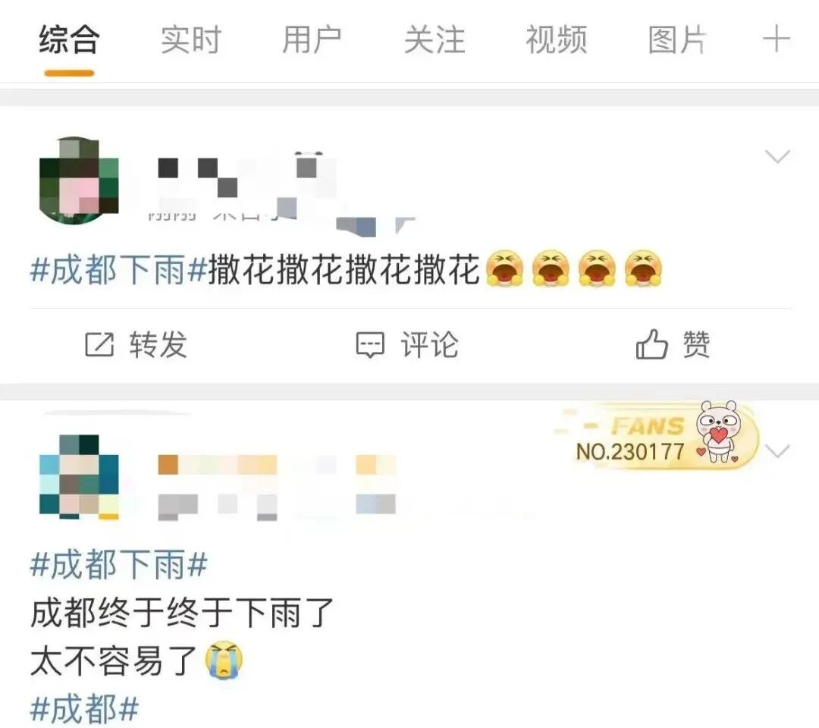
Task: Switch to the 图片 tab
Action: 677,39
